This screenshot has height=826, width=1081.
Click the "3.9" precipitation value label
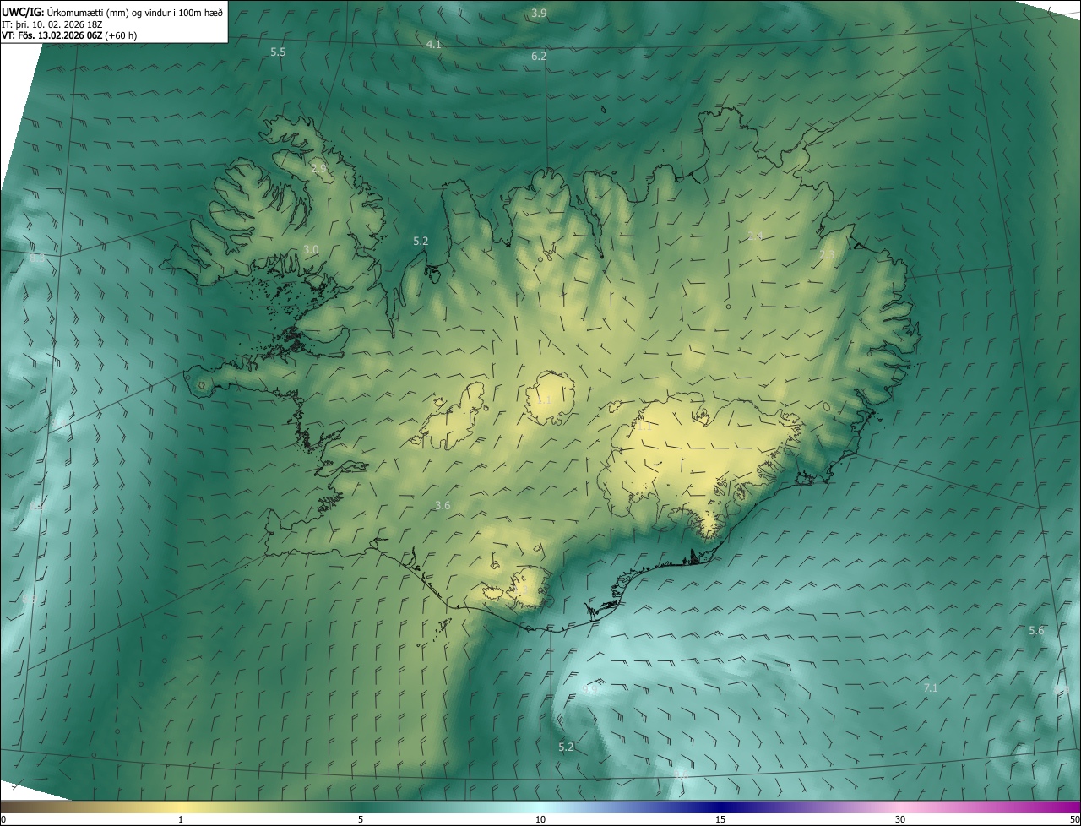[539, 13]
